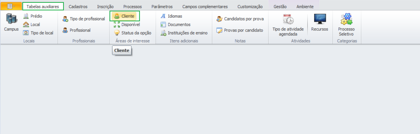
Task: Open Candidatos por prova
Action: [244, 19]
